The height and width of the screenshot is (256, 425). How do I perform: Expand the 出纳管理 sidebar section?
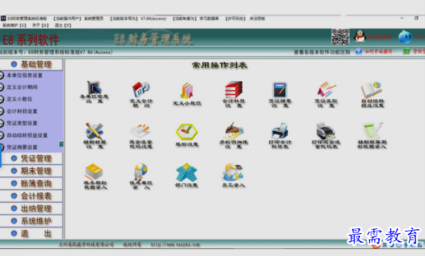click(x=31, y=208)
